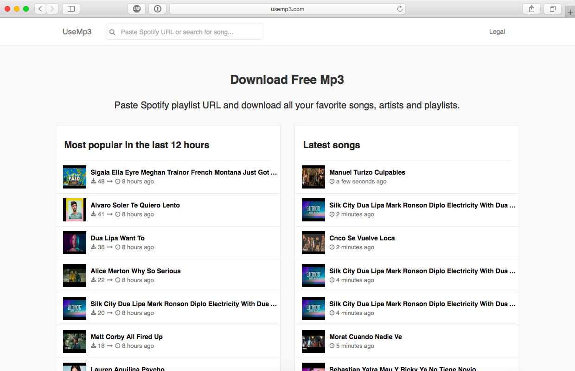
Task: Click the back navigation arrow
Action: tap(40, 8)
